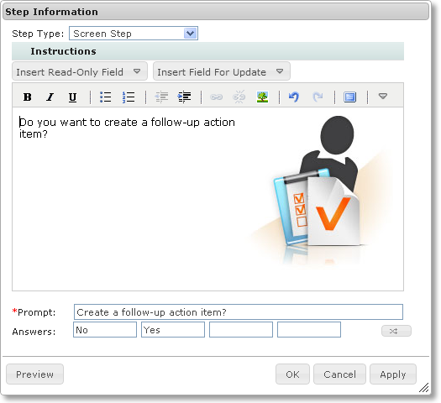Expand the Insert Field For Update menu

point(222,71)
